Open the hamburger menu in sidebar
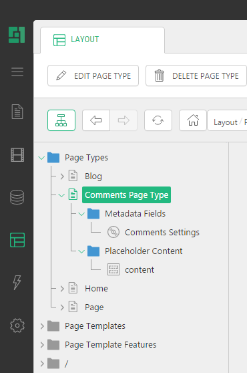247x373 pixels. [x=17, y=72]
